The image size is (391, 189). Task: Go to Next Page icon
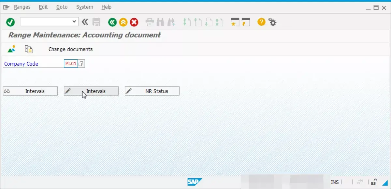pos(209,22)
